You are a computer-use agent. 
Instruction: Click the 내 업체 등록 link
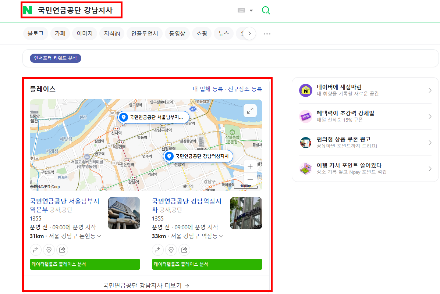pos(207,89)
